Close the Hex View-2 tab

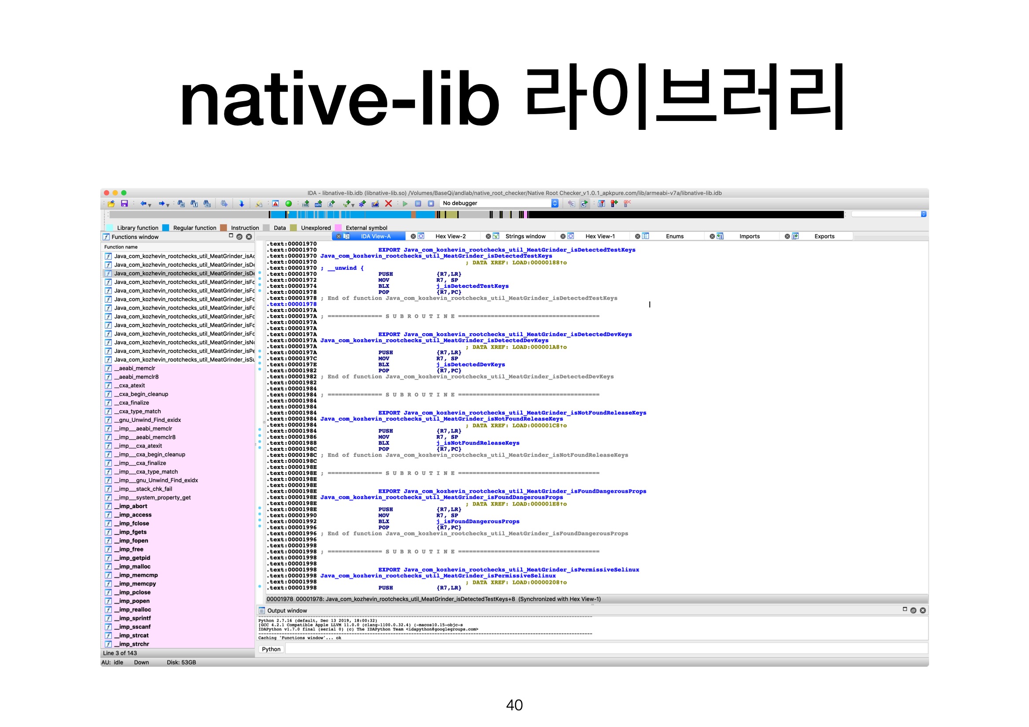coord(413,236)
